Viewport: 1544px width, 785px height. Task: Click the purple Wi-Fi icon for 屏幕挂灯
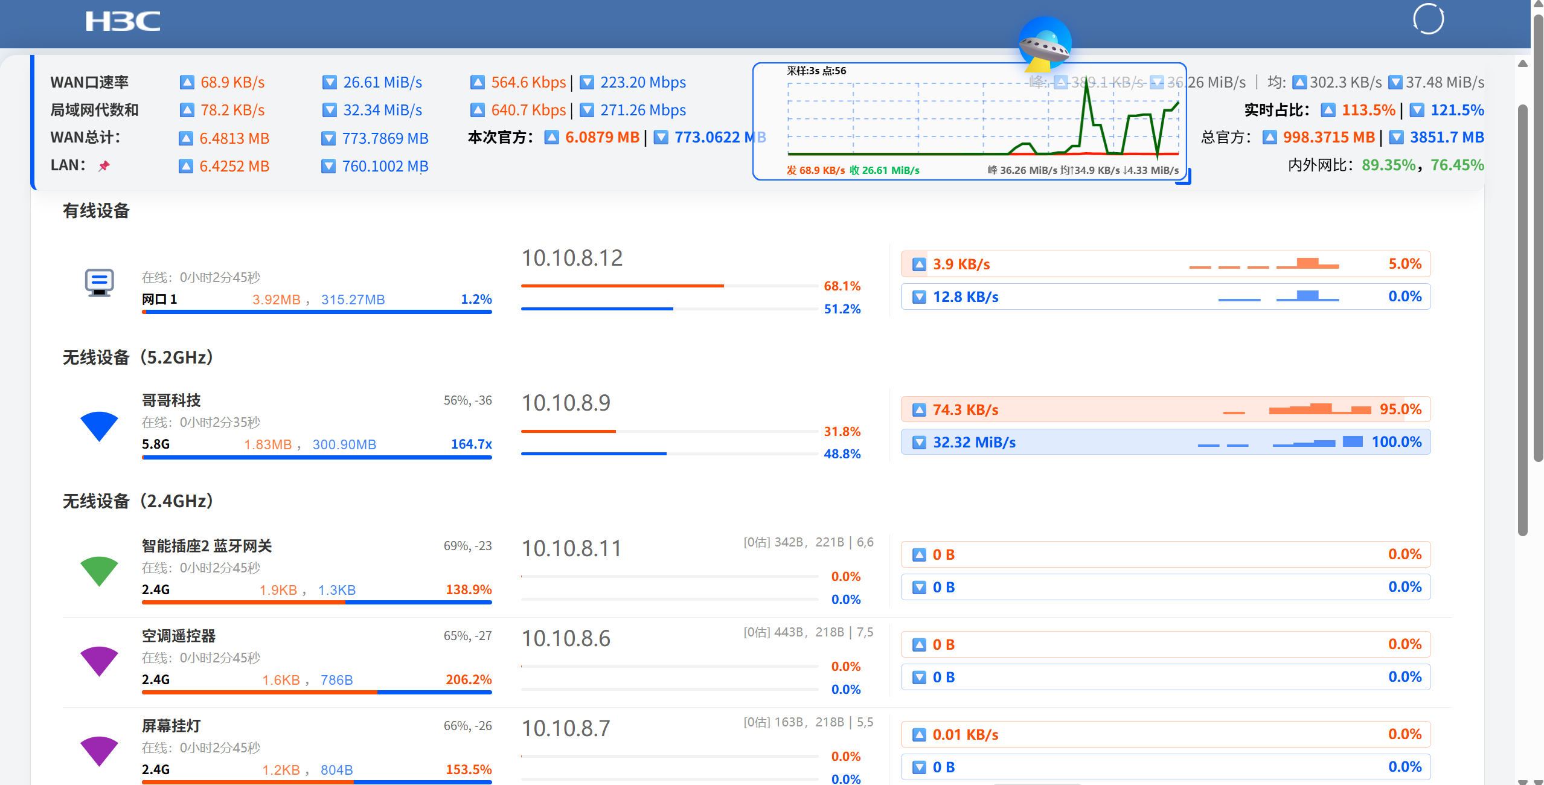(99, 751)
